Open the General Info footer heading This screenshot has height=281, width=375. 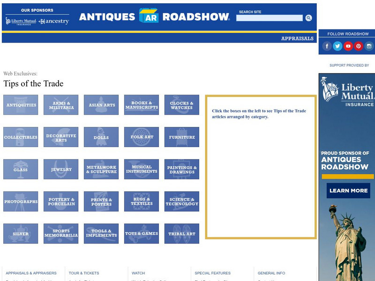271,273
